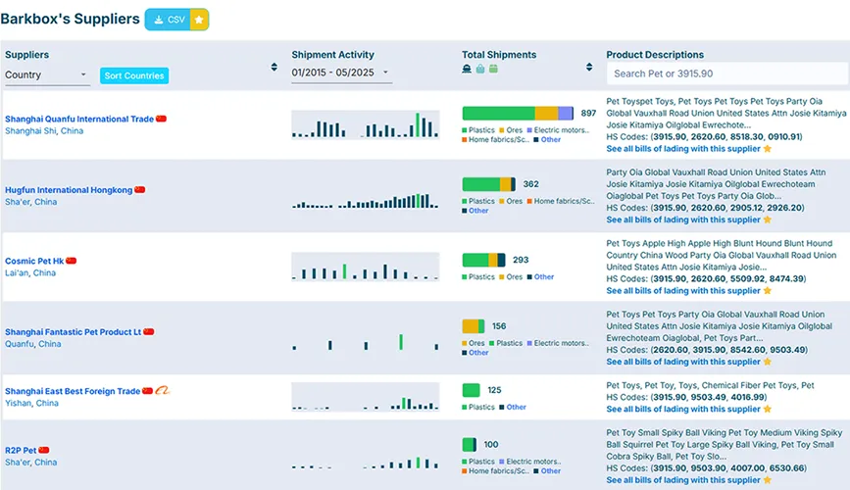Click the yellow star favorite button

click(199, 20)
